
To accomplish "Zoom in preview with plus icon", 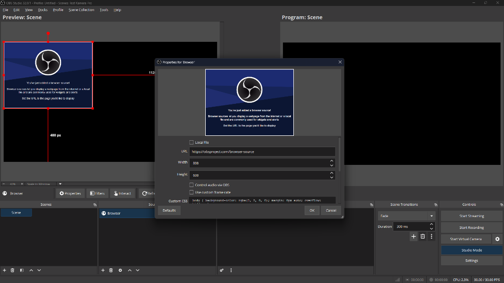I will click(22, 184).
